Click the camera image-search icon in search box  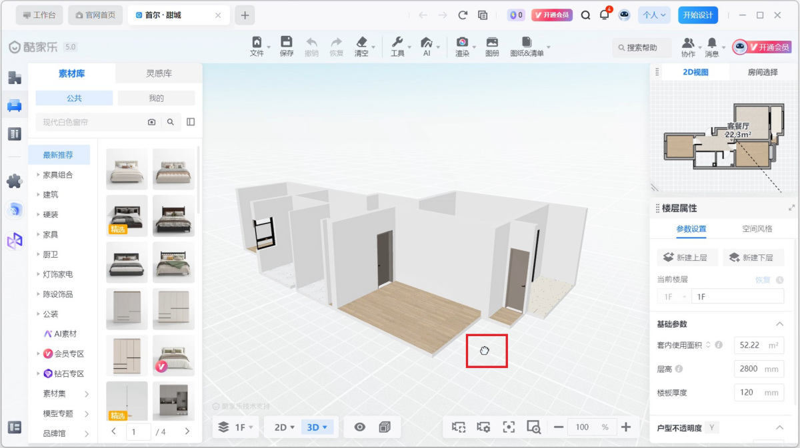(152, 122)
